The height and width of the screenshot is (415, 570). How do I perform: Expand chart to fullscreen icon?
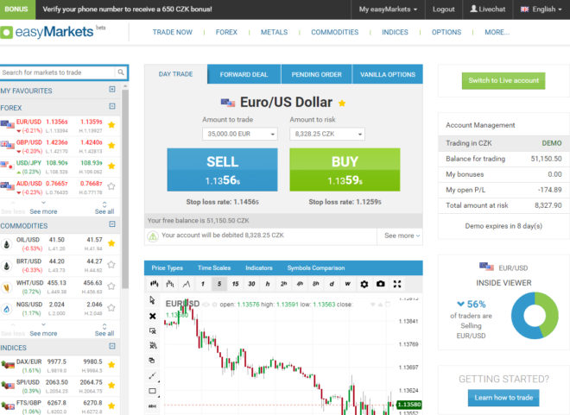(397, 284)
